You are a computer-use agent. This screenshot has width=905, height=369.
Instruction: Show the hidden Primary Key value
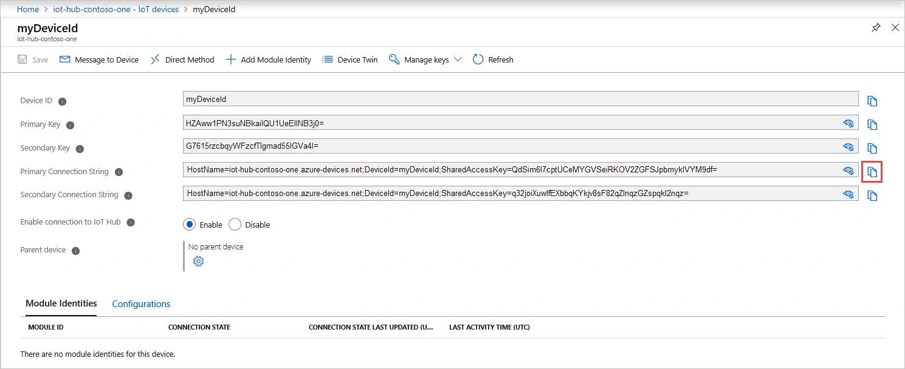coord(848,123)
